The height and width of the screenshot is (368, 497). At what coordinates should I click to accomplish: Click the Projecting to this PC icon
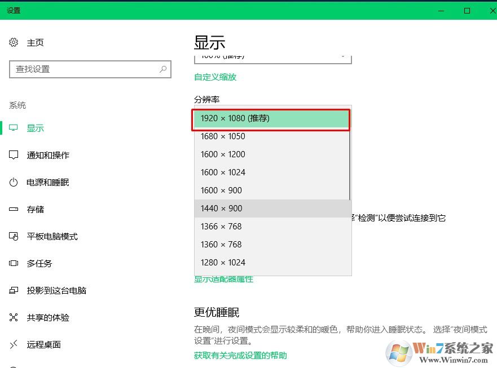14,290
